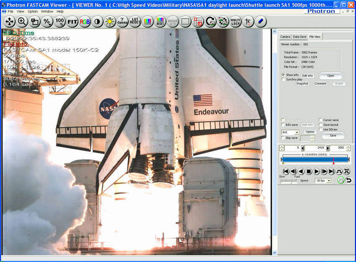356x262 pixels.
Task: Select the pan/move image tool
Action: click(x=9, y=22)
